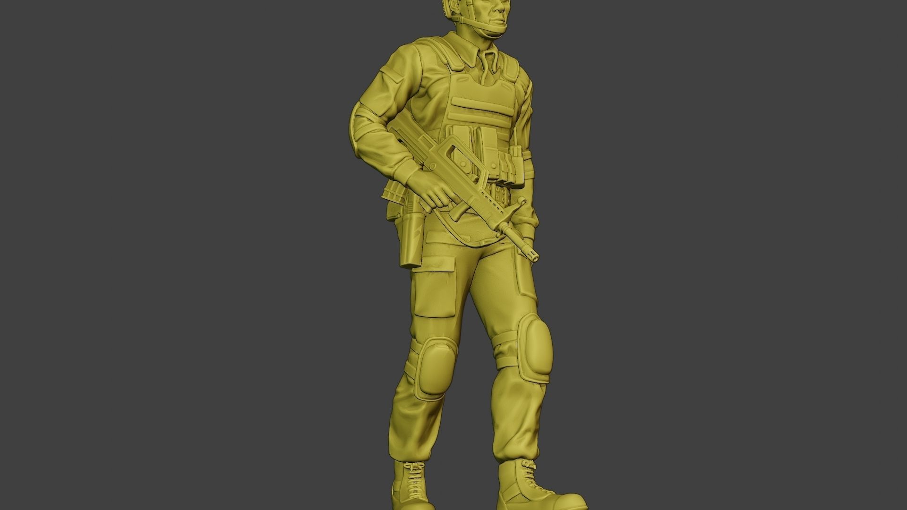The image size is (907, 510).
Task: Click the pistol holster on hip
Action: tap(409, 241)
